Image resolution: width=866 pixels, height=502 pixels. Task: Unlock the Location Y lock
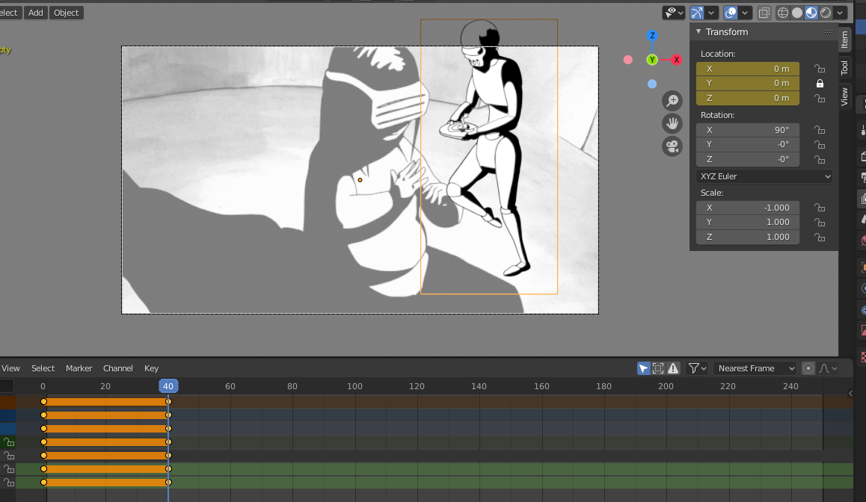tap(820, 84)
